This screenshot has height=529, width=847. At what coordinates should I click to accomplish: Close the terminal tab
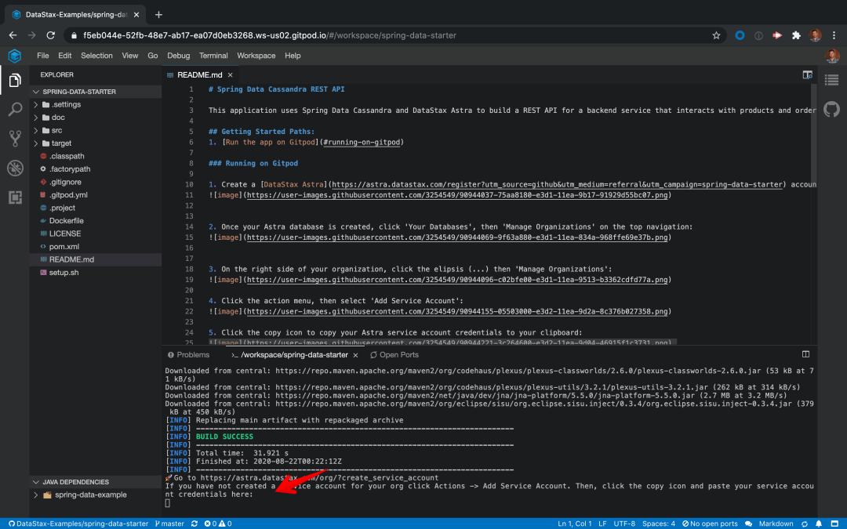click(355, 355)
